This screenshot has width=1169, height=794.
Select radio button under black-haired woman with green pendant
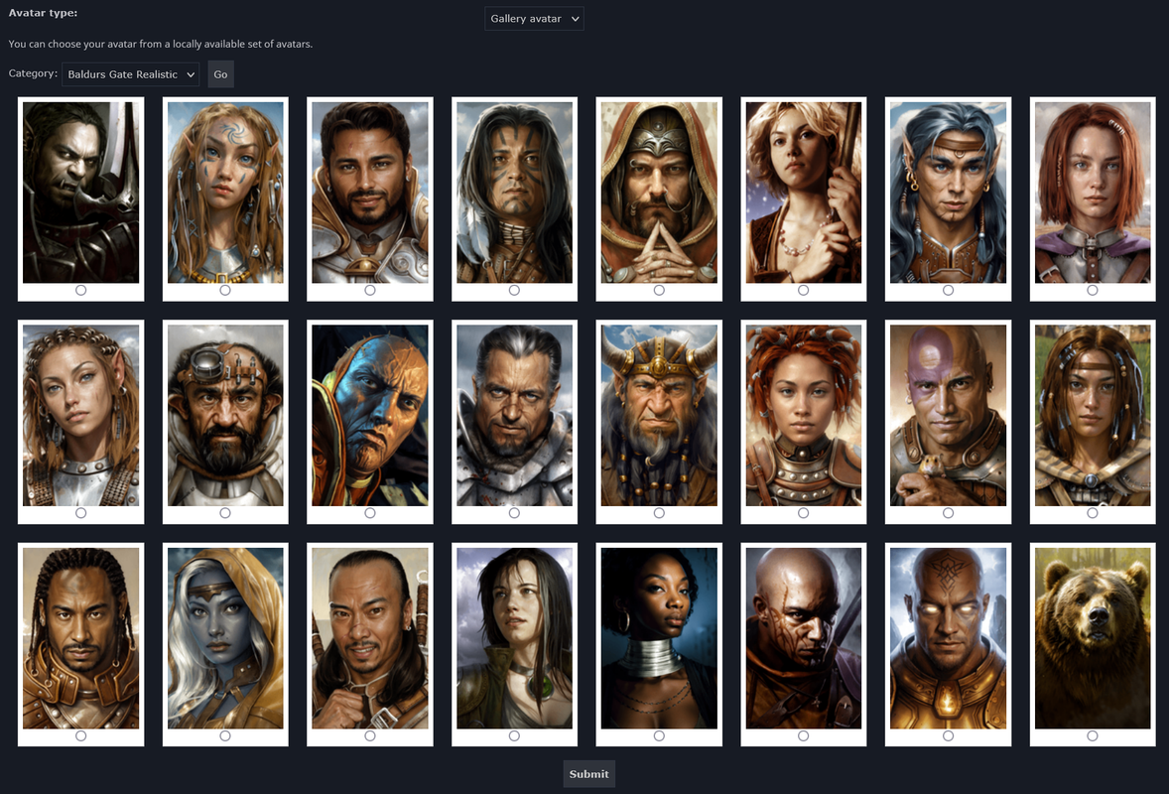(514, 735)
